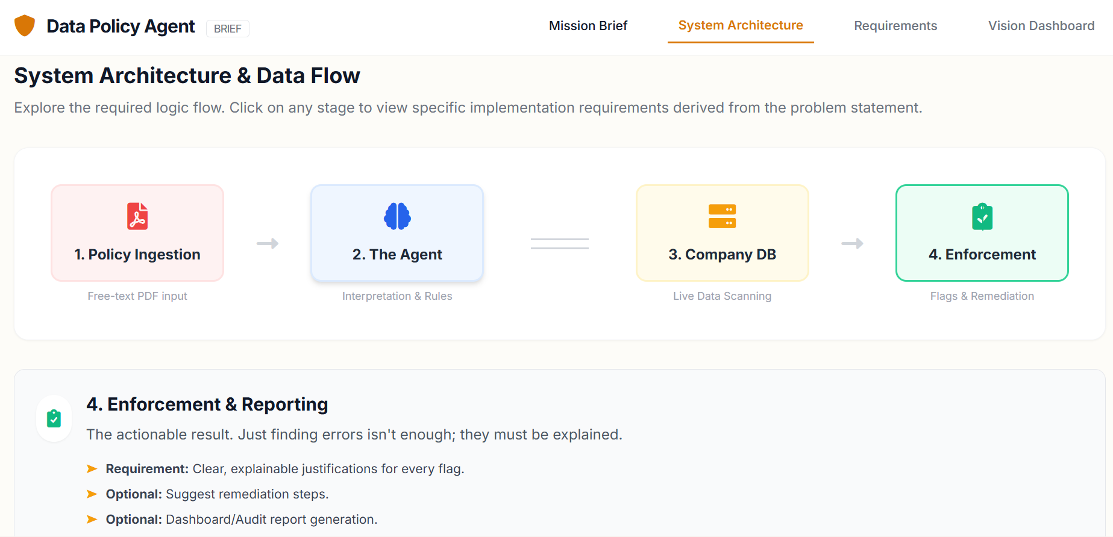Open the Mission Brief tab

pyautogui.click(x=588, y=26)
